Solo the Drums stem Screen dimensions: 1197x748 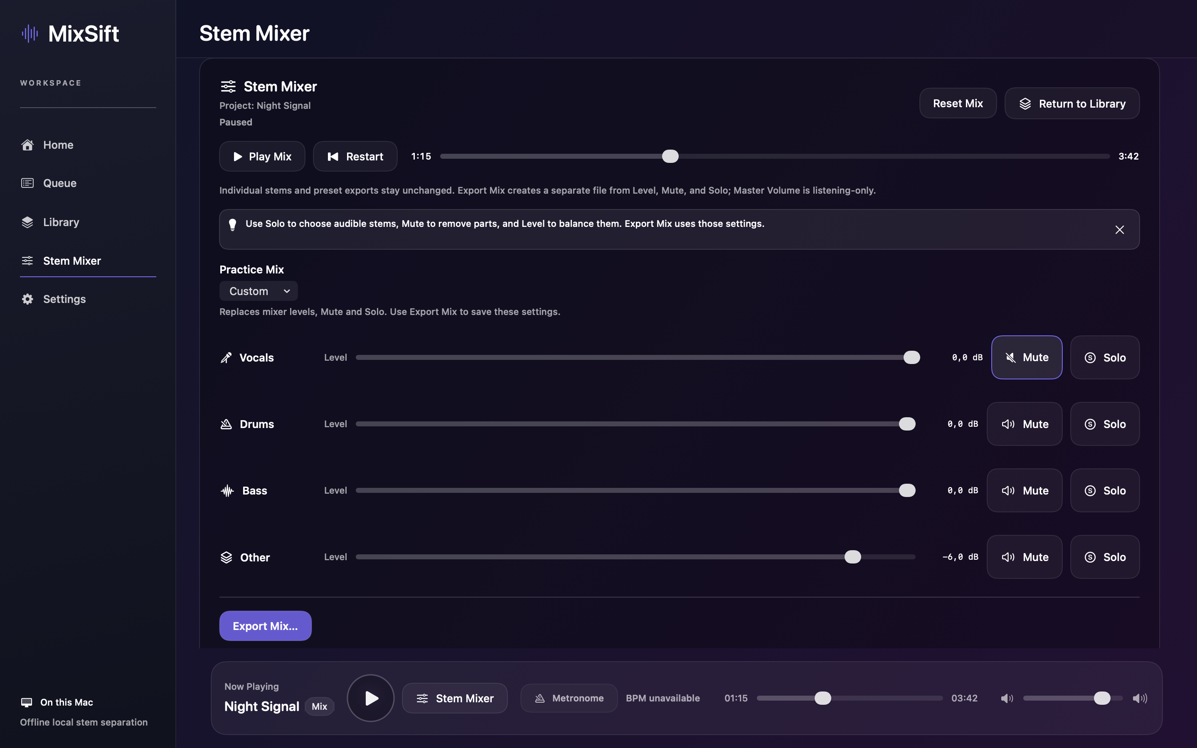click(1104, 424)
